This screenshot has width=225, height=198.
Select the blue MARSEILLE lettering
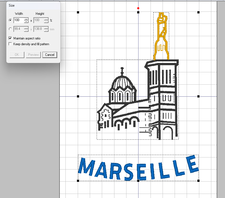[138, 168]
